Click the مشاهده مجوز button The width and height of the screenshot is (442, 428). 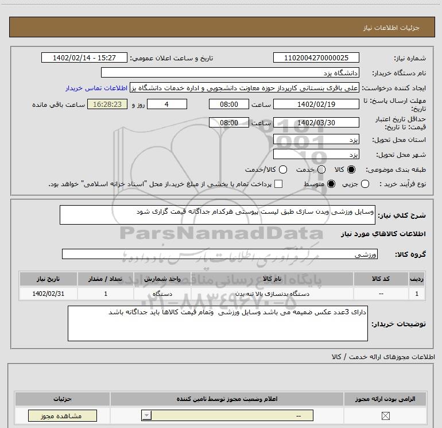point(63,416)
